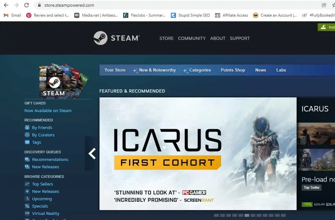Click the By Curators icon
The image size is (335, 220).
[x=27, y=135]
